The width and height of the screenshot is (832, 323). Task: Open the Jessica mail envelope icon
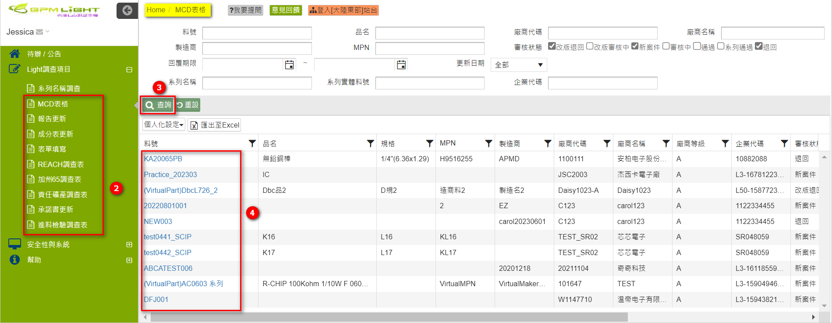[39, 32]
